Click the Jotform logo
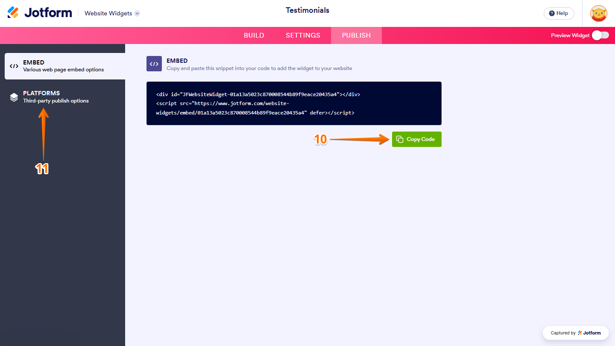This screenshot has height=346, width=615. 40,13
